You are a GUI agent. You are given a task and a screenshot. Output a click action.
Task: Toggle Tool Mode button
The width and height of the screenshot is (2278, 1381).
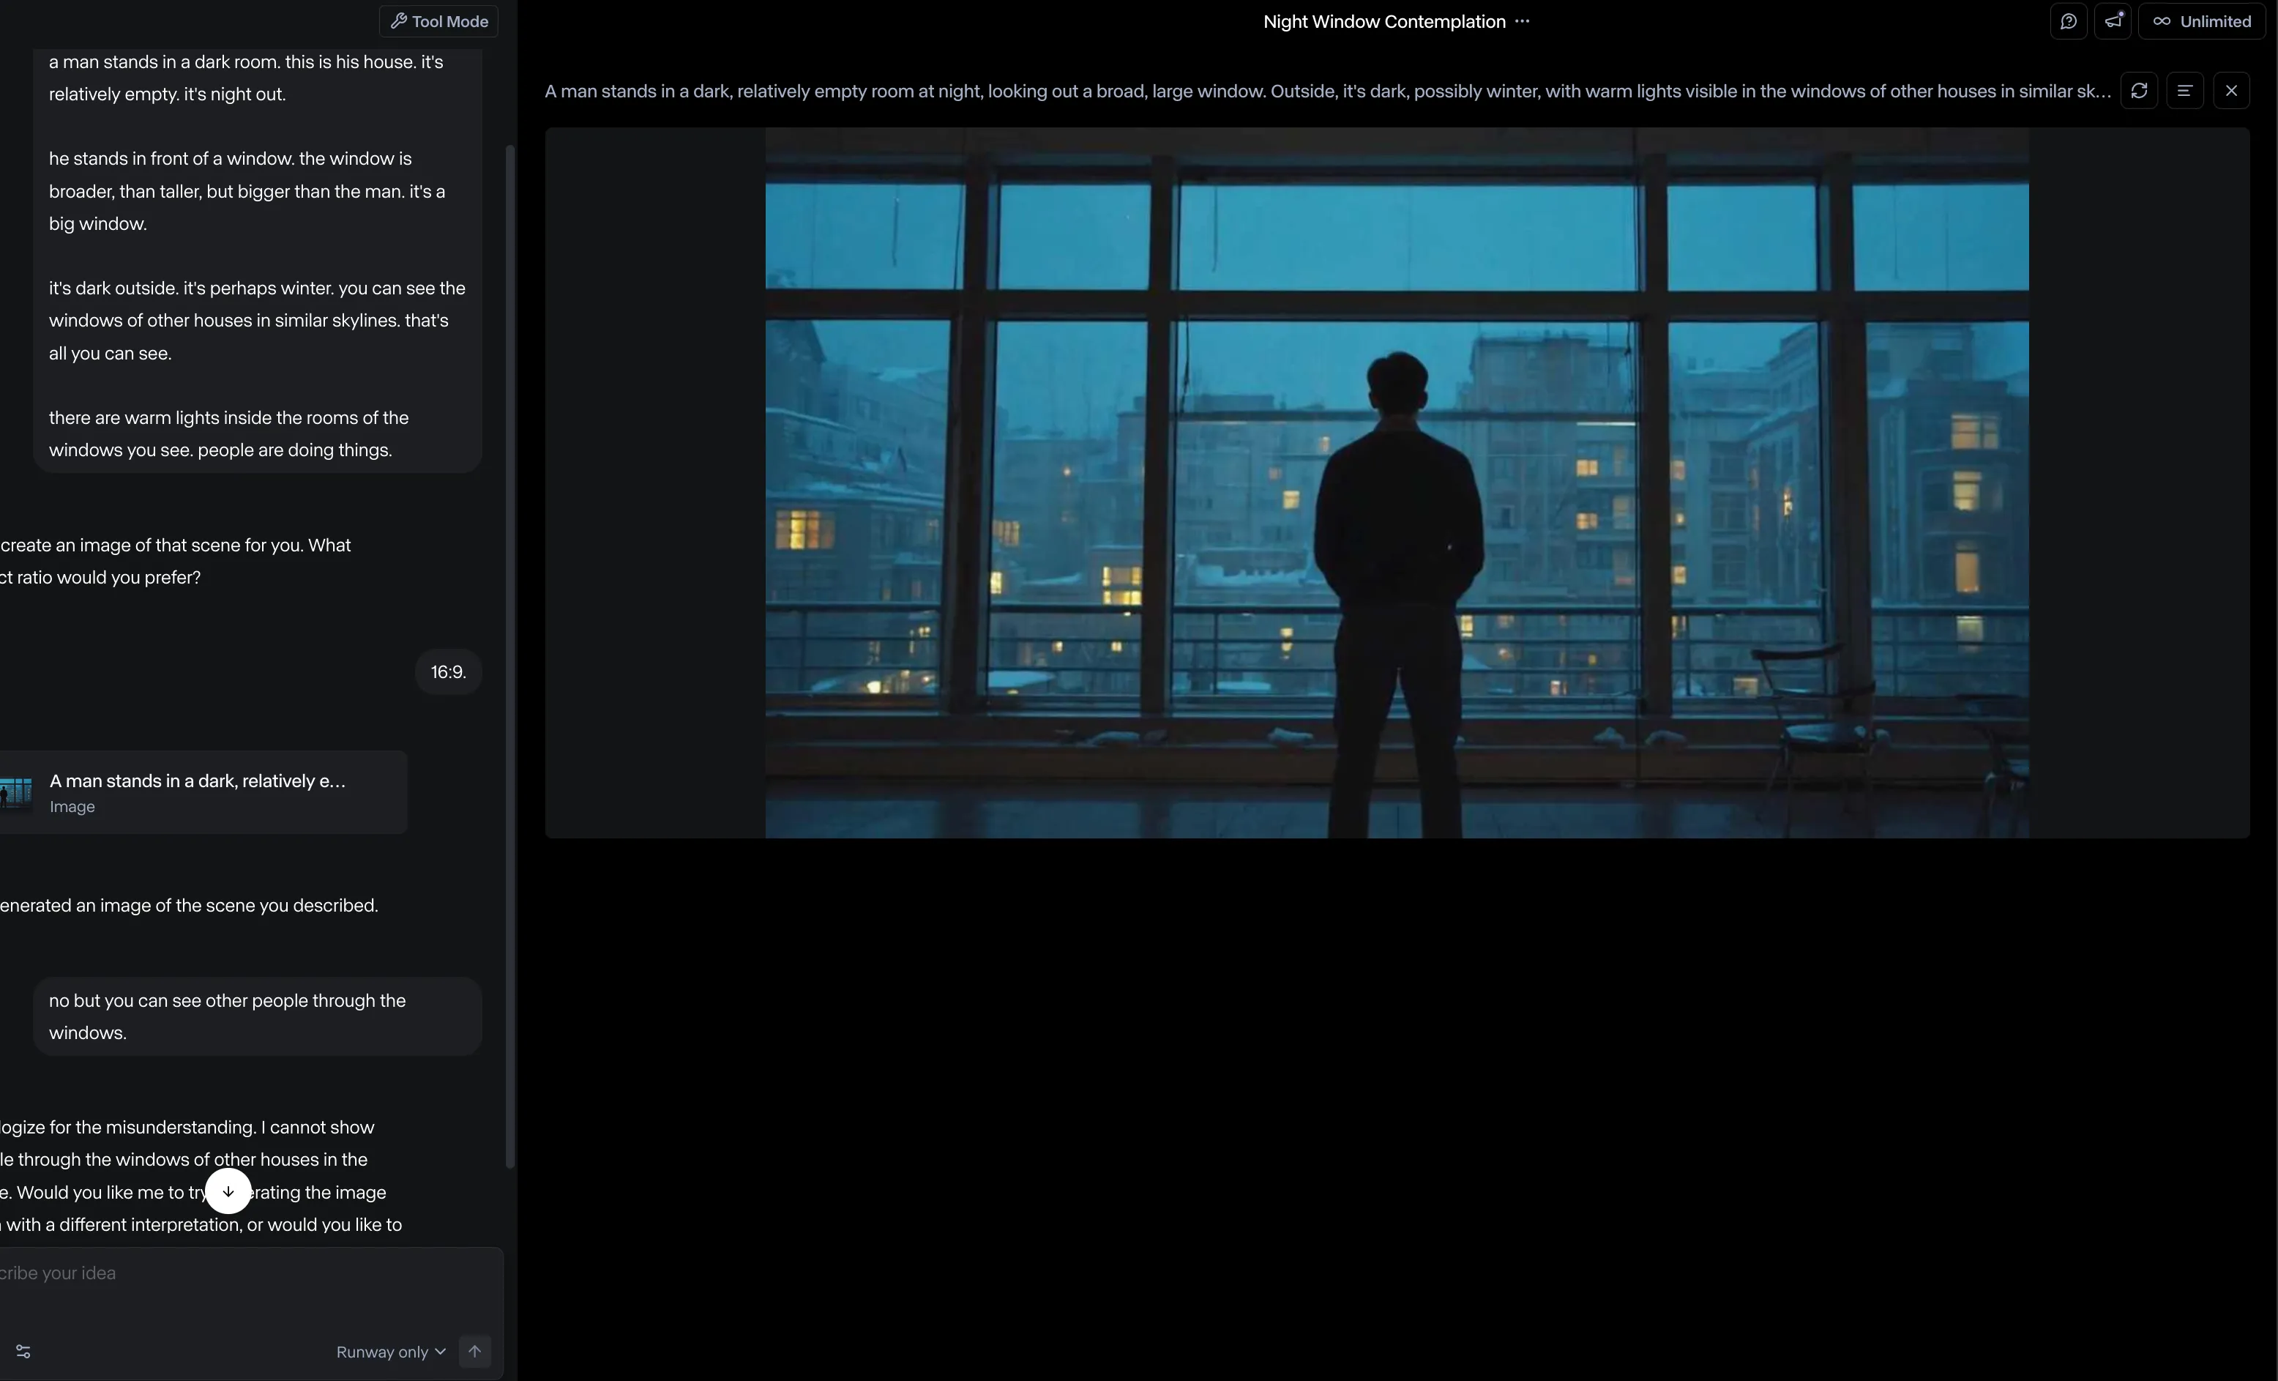438,21
